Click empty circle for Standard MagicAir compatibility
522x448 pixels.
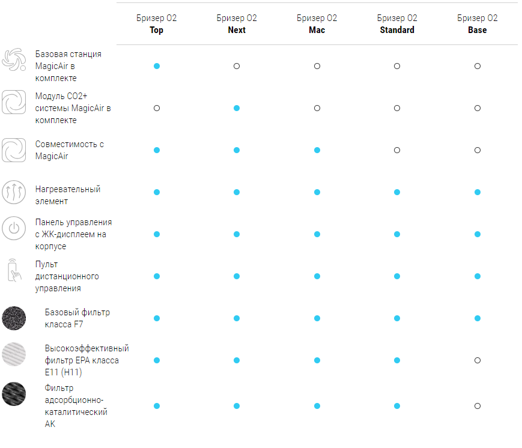pos(397,150)
